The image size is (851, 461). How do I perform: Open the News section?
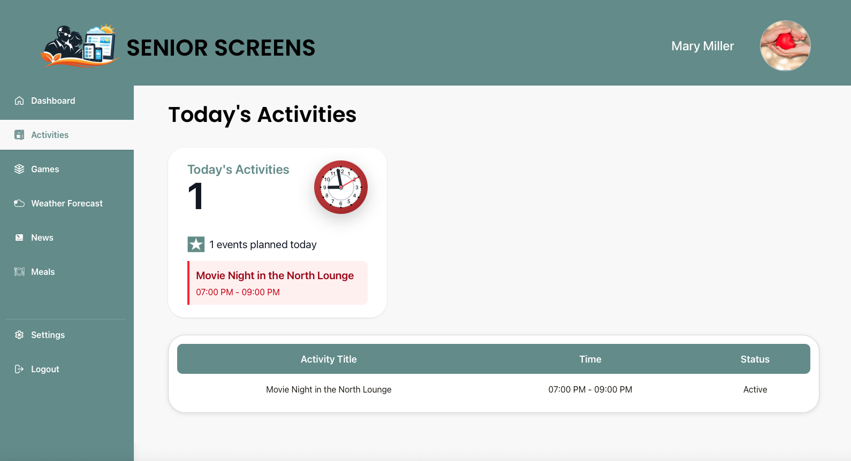67,237
